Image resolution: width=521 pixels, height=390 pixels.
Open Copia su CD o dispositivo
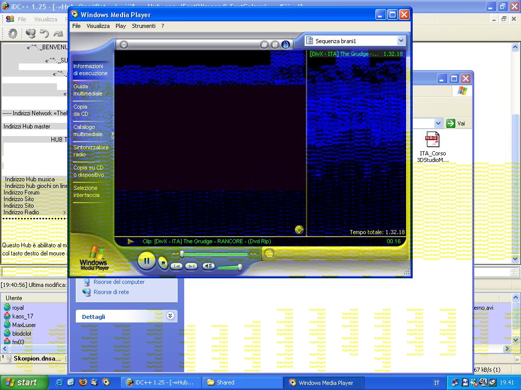click(x=89, y=171)
